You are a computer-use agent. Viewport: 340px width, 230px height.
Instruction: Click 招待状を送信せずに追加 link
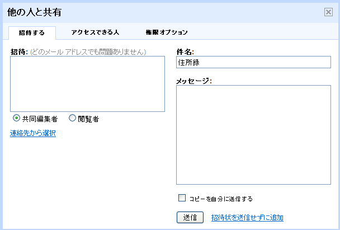(x=247, y=218)
